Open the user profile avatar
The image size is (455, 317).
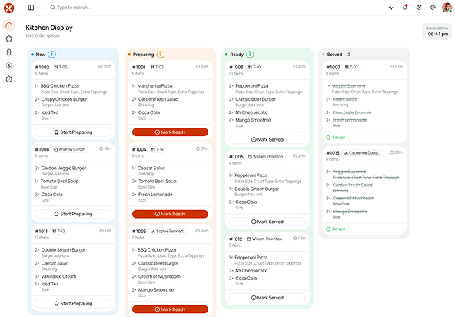pos(447,8)
